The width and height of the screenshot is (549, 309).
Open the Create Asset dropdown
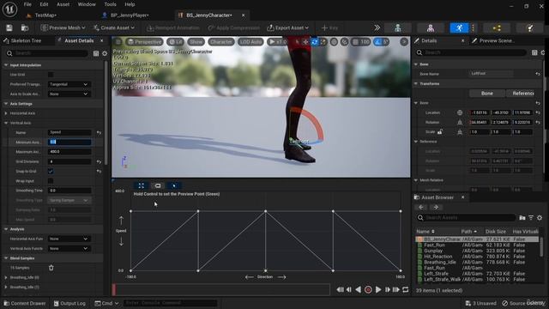[x=114, y=27]
